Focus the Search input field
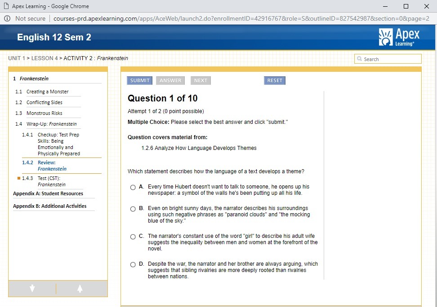Image resolution: width=437 pixels, height=307 pixels. [x=388, y=59]
